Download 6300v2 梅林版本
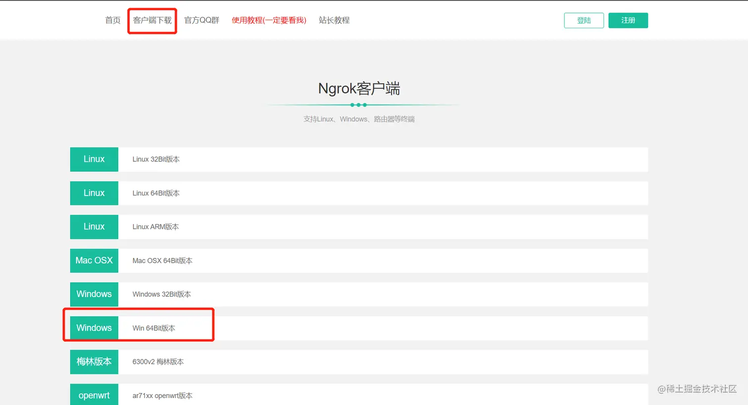Viewport: 748px width, 405px height. pos(158,362)
